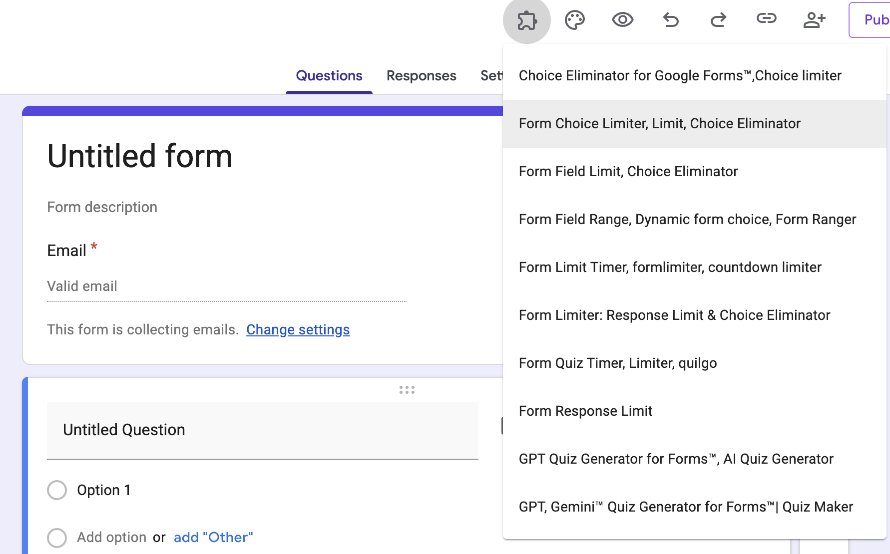Edit the Untitled form title
The height and width of the screenshot is (554, 890).
coord(140,156)
